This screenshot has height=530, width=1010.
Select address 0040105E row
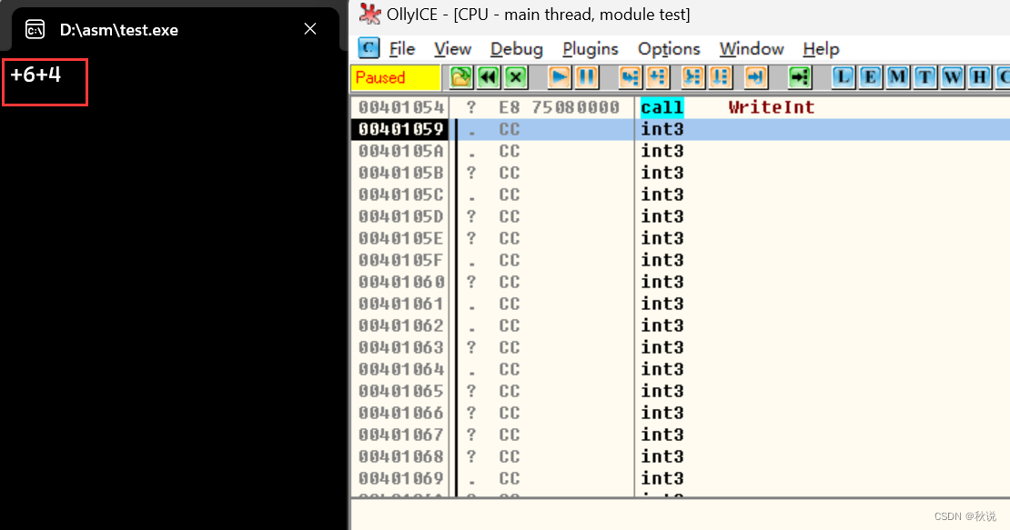pyautogui.click(x=400, y=238)
